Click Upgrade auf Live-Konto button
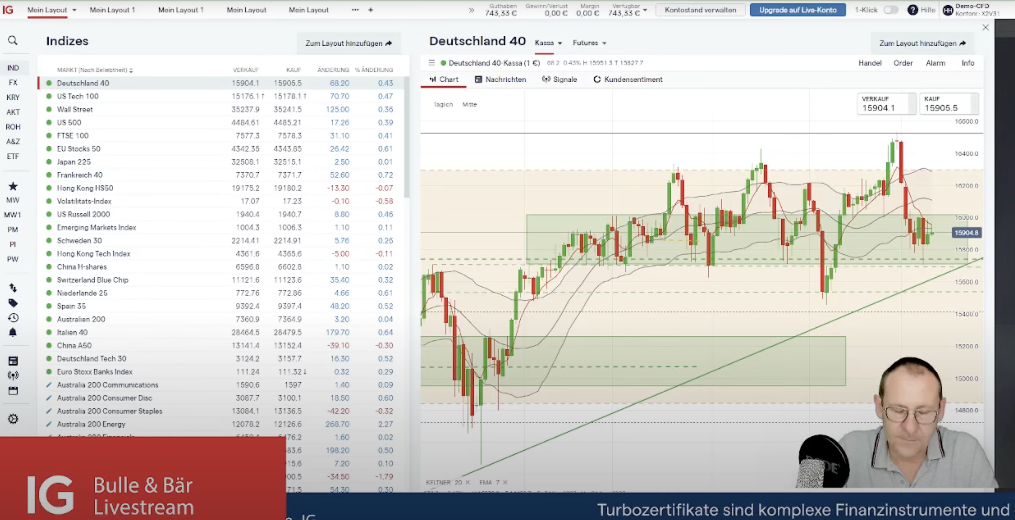The image size is (1015, 520). tap(798, 10)
